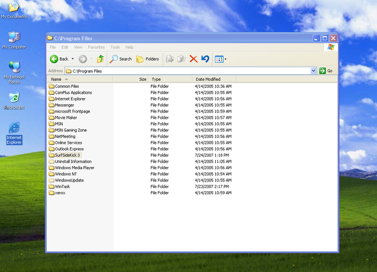Select the Windows NT folder
377x272 pixels.
pos(63,174)
